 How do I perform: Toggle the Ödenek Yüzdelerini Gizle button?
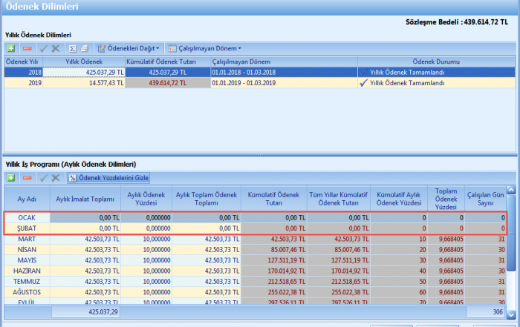pos(109,178)
